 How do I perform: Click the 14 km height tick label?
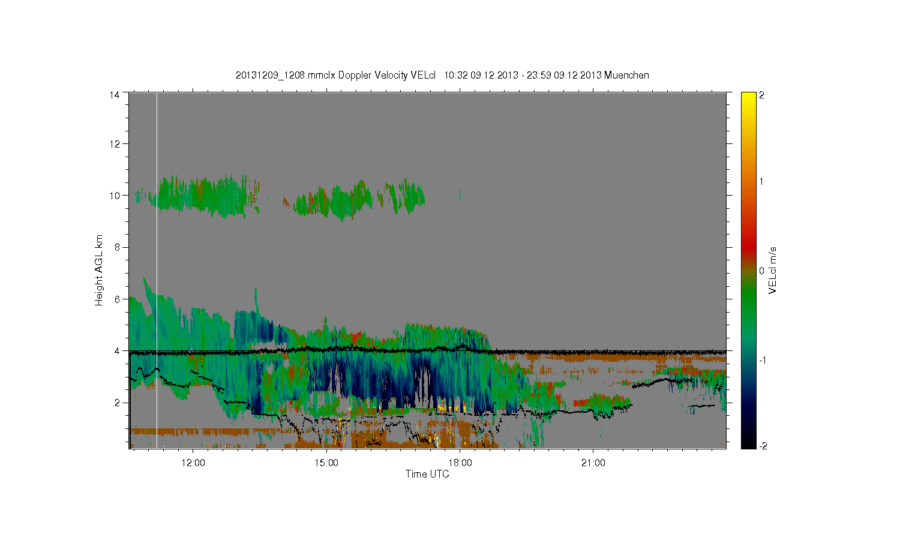coord(114,94)
